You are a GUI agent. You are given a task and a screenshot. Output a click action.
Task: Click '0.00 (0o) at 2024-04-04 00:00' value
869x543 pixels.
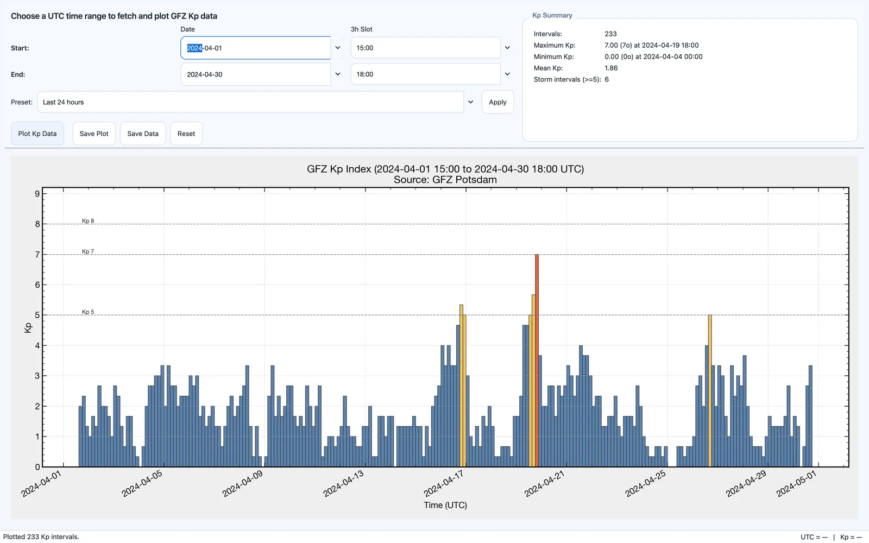pos(653,56)
